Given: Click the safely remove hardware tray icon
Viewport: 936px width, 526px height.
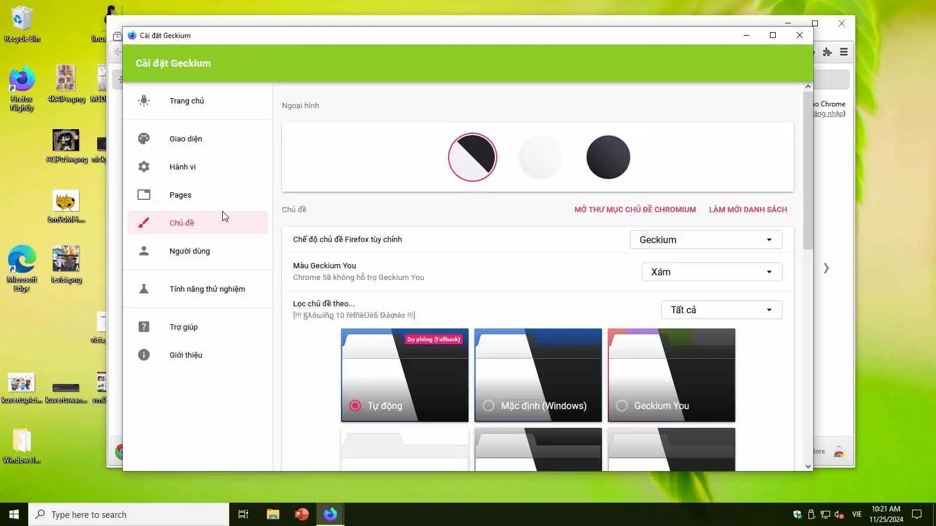Looking at the screenshot, I should tap(811, 514).
